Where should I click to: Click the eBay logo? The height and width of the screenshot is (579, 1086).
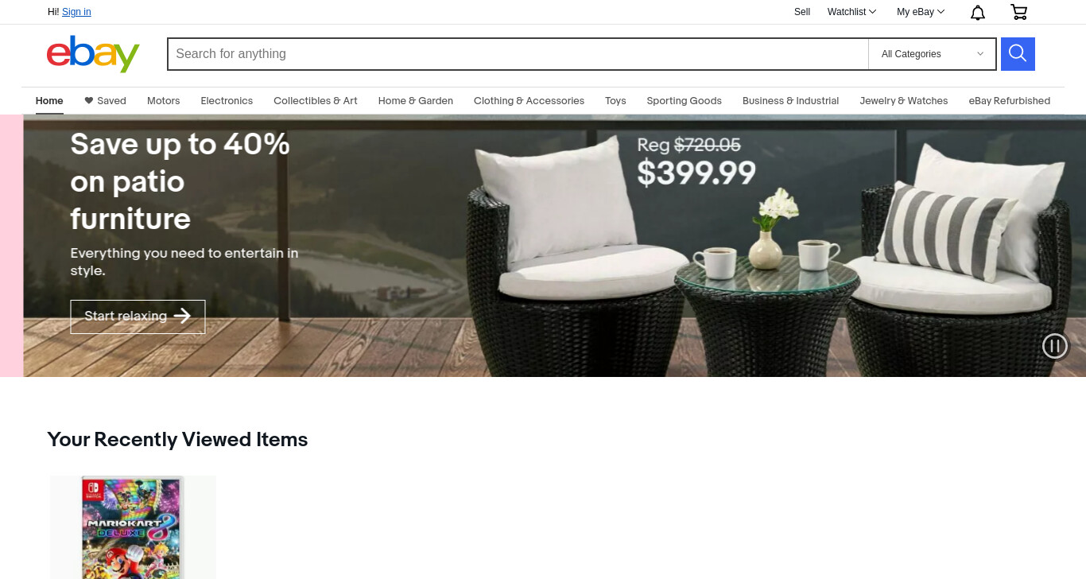coord(93,53)
